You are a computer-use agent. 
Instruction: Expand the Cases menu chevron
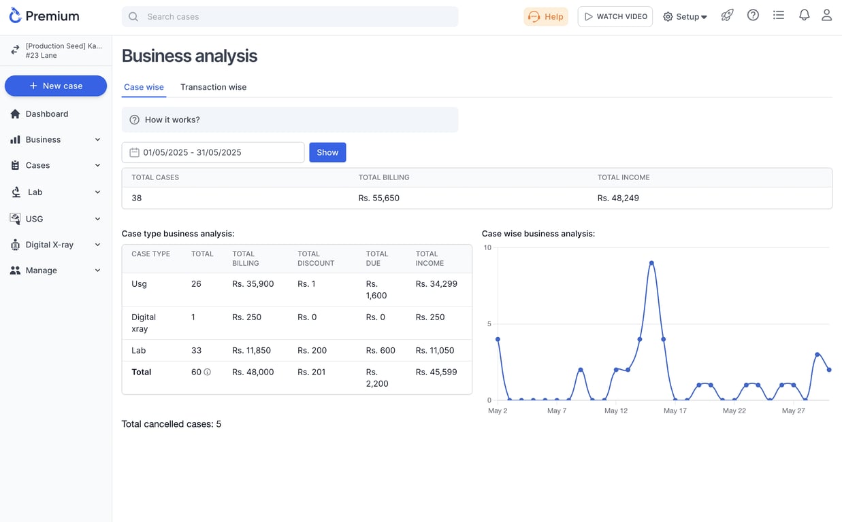(x=97, y=165)
